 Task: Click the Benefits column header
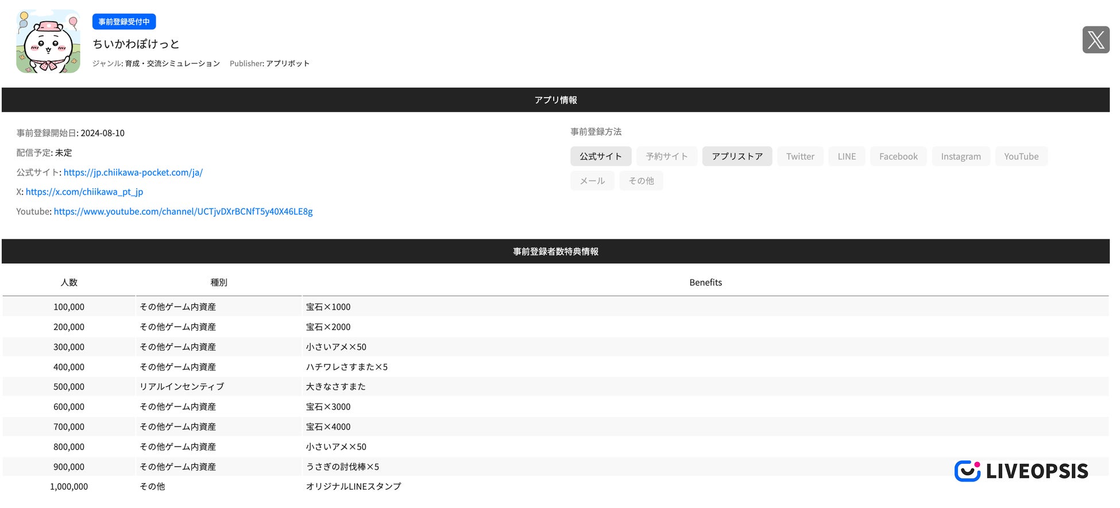(705, 282)
